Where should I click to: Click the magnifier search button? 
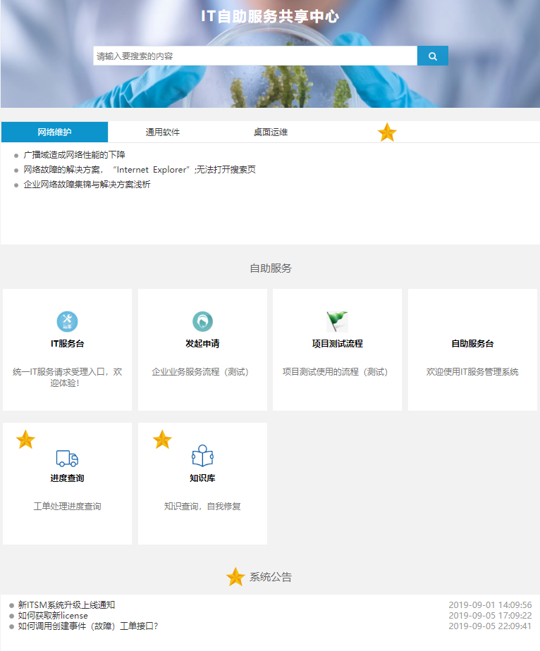point(432,56)
